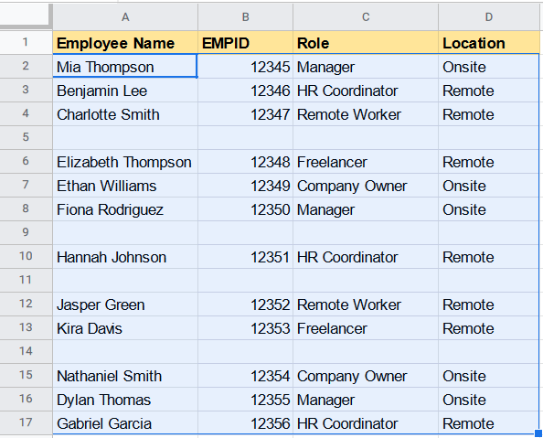The width and height of the screenshot is (543, 438).
Task: Click the EMPID header cell
Action: [x=246, y=43]
